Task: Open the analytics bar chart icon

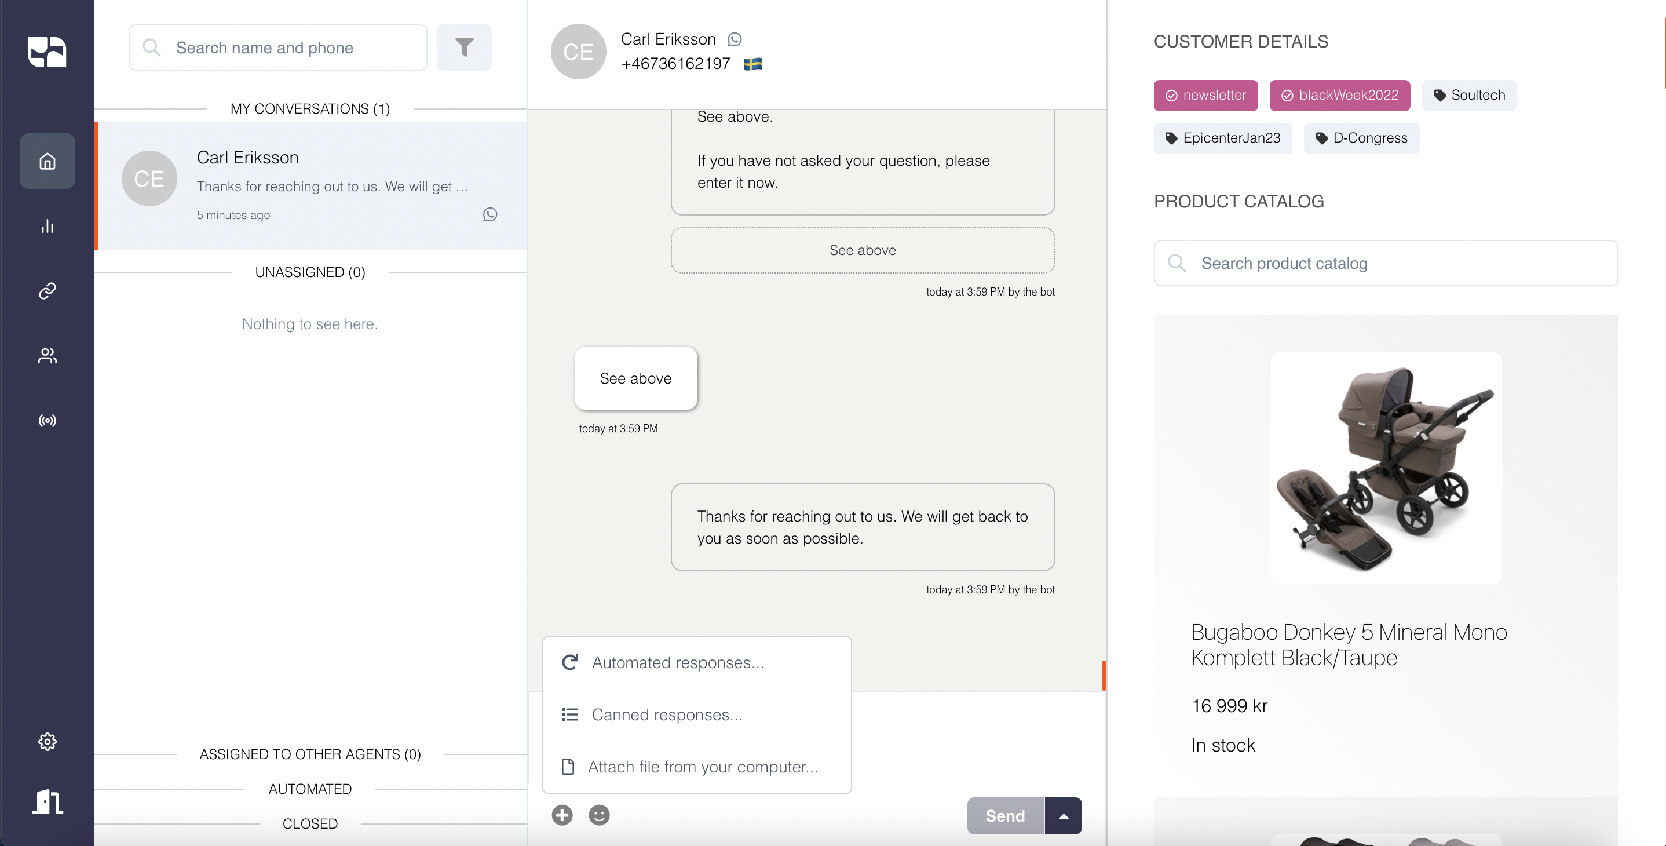Action: [x=48, y=226]
